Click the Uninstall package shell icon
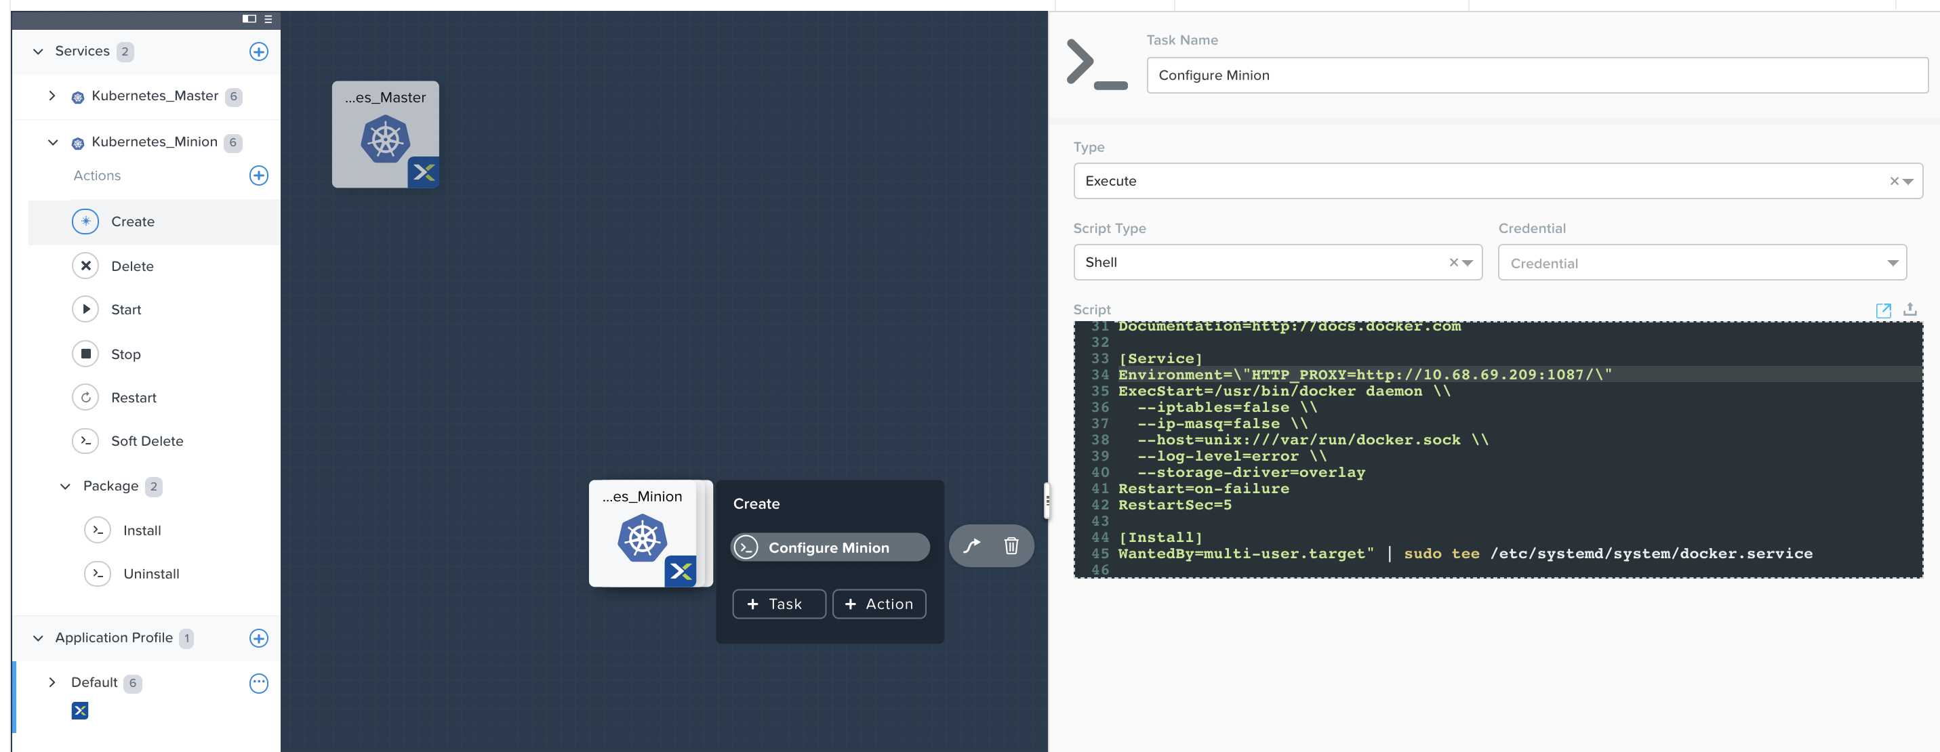 [97, 574]
